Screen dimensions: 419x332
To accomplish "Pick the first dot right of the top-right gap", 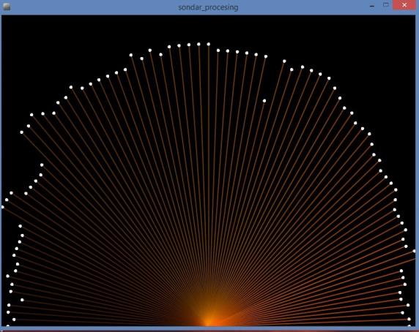I will pos(284,61).
